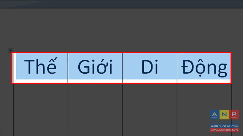Click the 098 772 0 772 phone number
The width and height of the screenshot is (243, 136).
click(x=224, y=126)
